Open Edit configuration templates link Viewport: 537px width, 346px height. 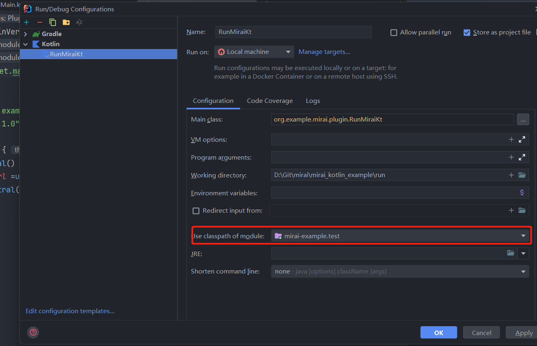70,311
